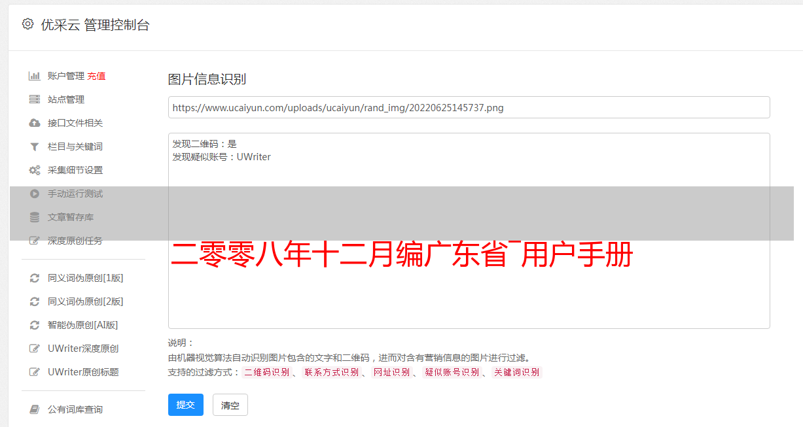Click the 疑似账号识别 tag
The height and width of the screenshot is (427, 803).
(452, 372)
